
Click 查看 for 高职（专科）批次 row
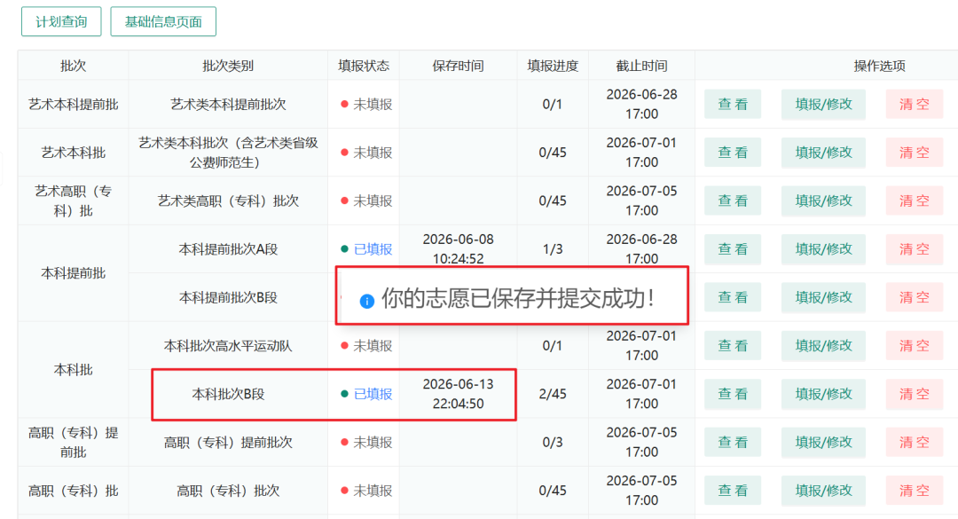point(733,491)
